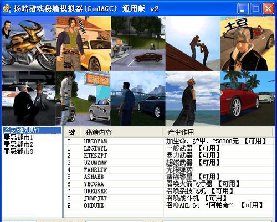Select 罪恶都市2 in the game list
The height and width of the screenshot is (222, 277).
(x=18, y=144)
